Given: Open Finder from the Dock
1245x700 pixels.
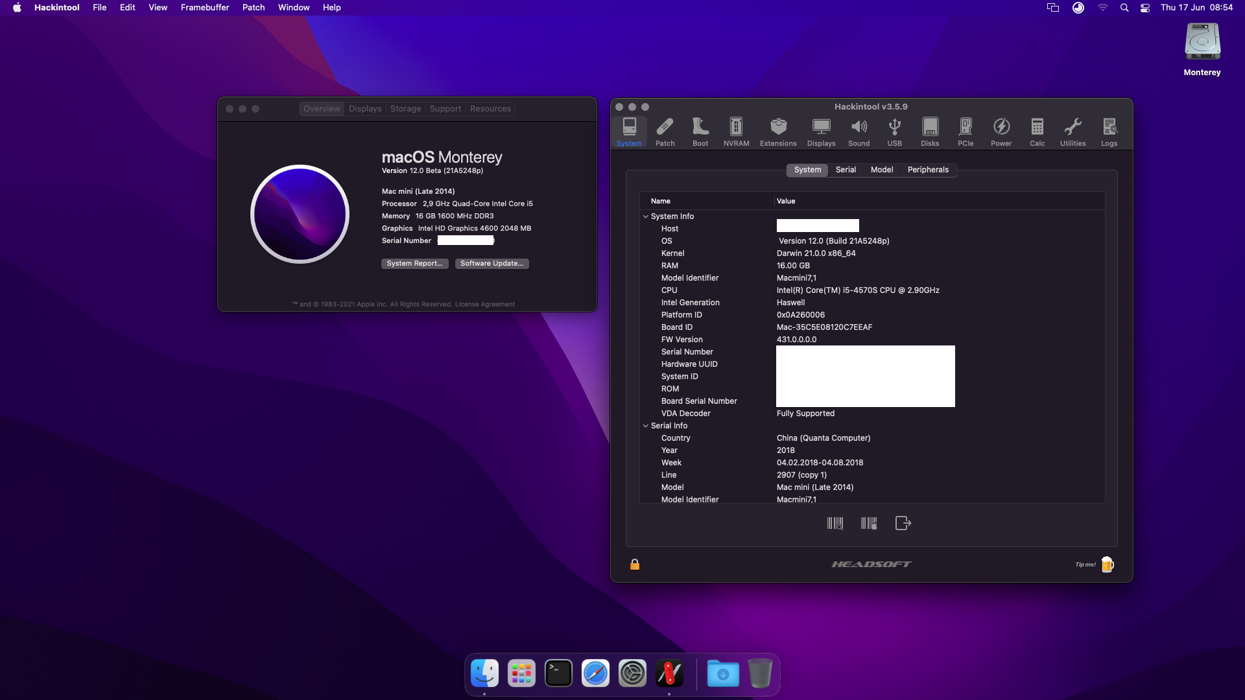Looking at the screenshot, I should 484,673.
